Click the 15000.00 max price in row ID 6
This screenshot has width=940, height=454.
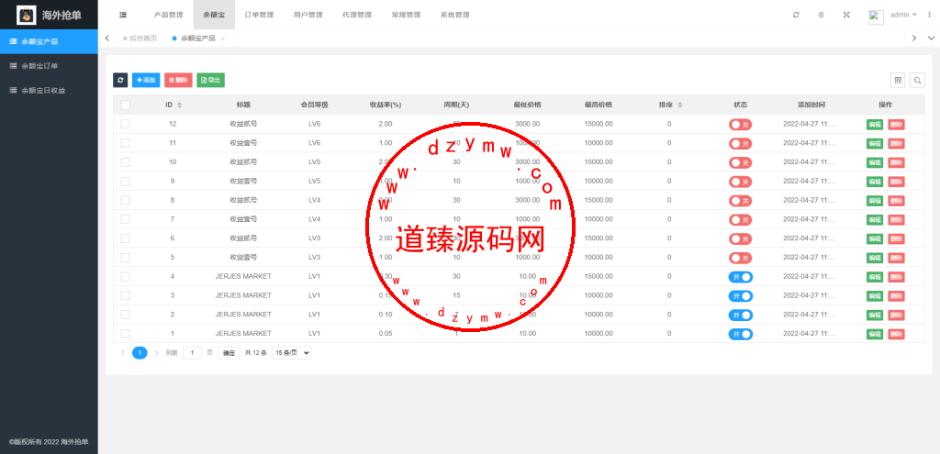point(599,238)
